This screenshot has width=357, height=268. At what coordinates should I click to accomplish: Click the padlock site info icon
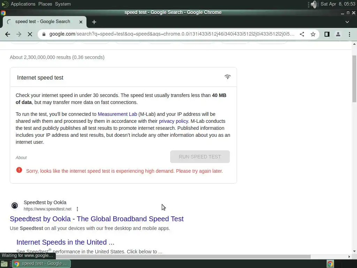[44, 34]
